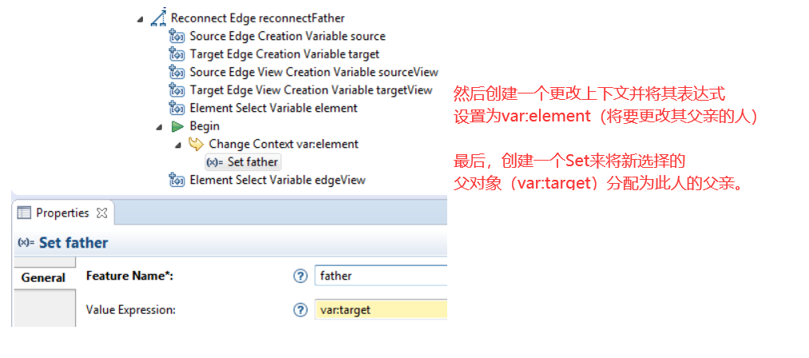Screen dimensions: 809x358
Task: Click the Source Edge View sourceView icon
Action: (x=177, y=73)
